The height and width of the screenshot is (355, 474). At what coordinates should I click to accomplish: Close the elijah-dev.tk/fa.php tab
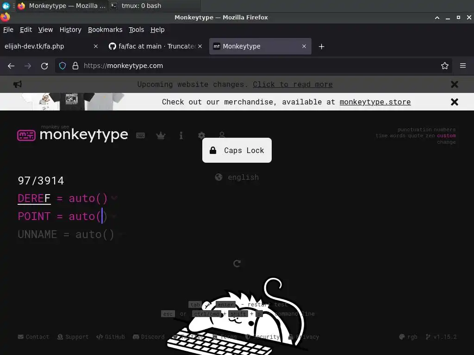point(96,46)
